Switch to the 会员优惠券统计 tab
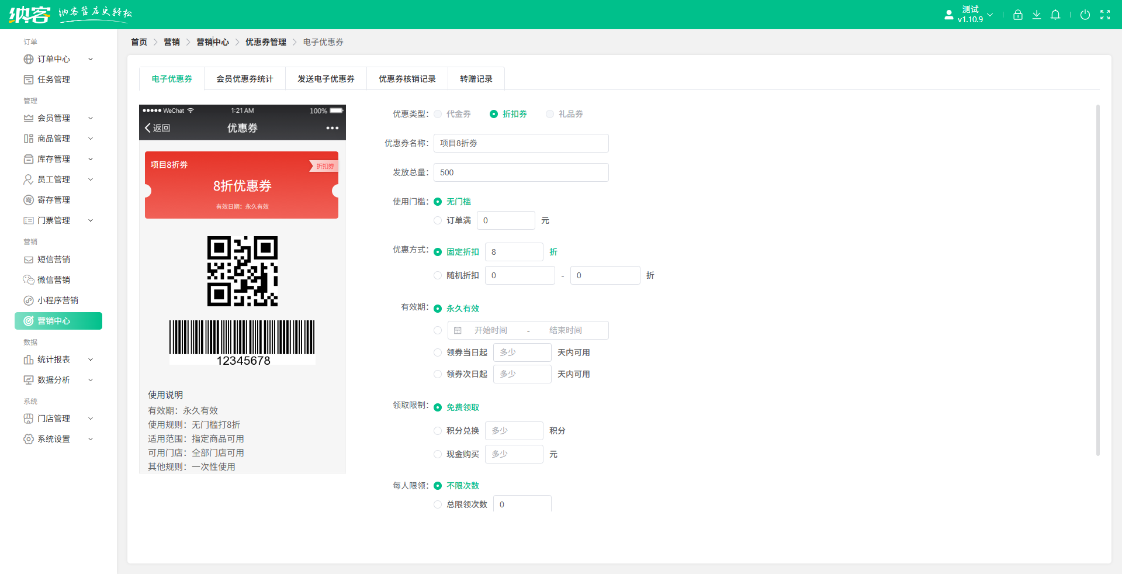This screenshot has height=574, width=1122. 245,79
